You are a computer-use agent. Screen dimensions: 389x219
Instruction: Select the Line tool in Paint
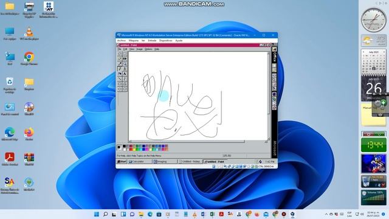tap(120, 78)
